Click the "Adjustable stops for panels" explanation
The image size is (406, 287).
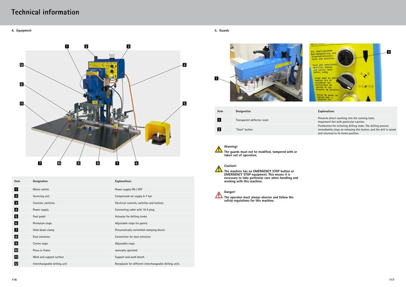pos(131,223)
